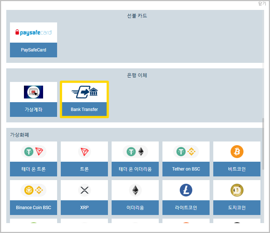Image resolution: width=270 pixels, height=233 pixels.
Task: Select the Binance Coin BSC label
Action: pyautogui.click(x=34, y=208)
